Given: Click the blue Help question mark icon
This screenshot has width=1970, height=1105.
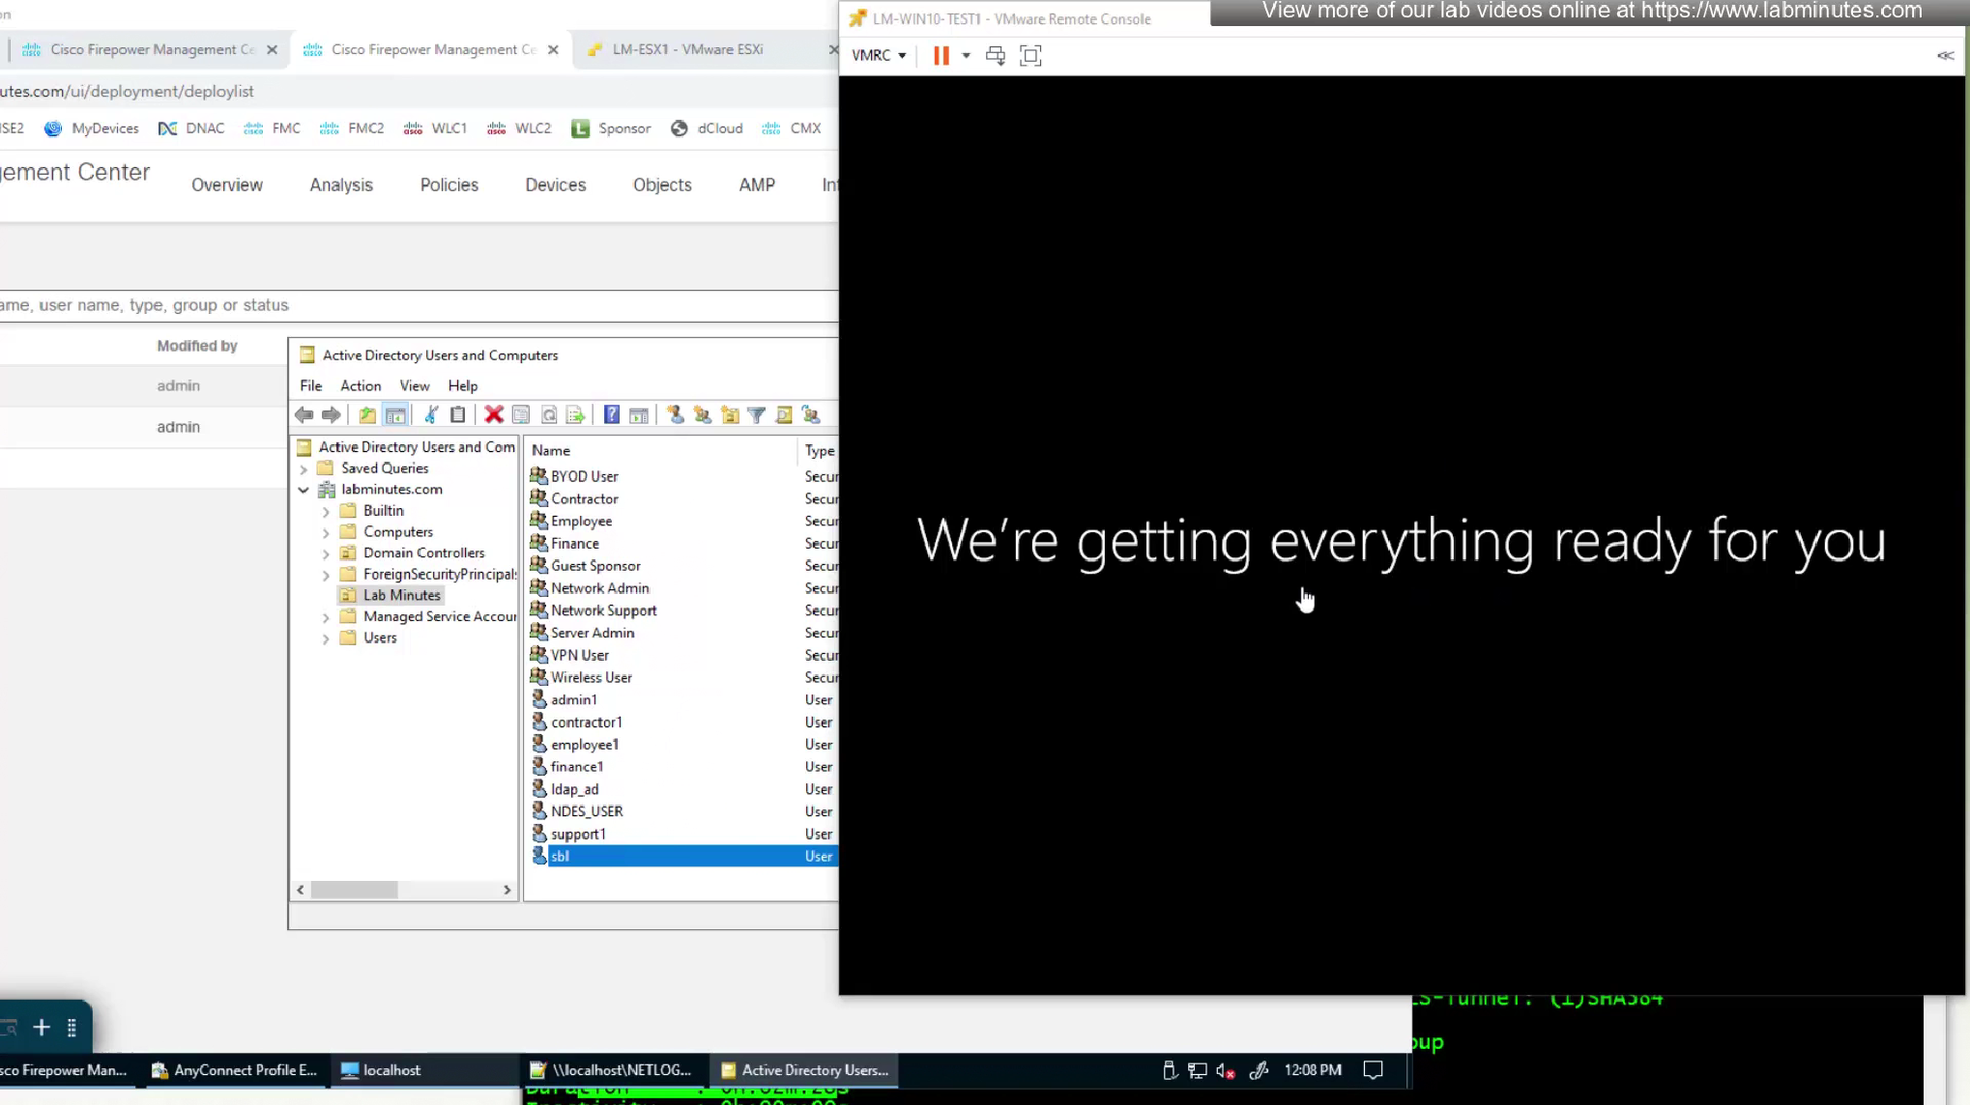Looking at the screenshot, I should point(611,414).
